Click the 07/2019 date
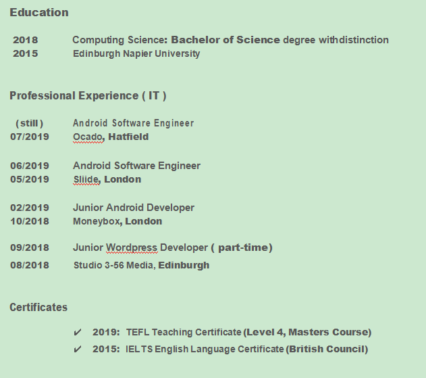The height and width of the screenshot is (378, 426). coord(30,137)
